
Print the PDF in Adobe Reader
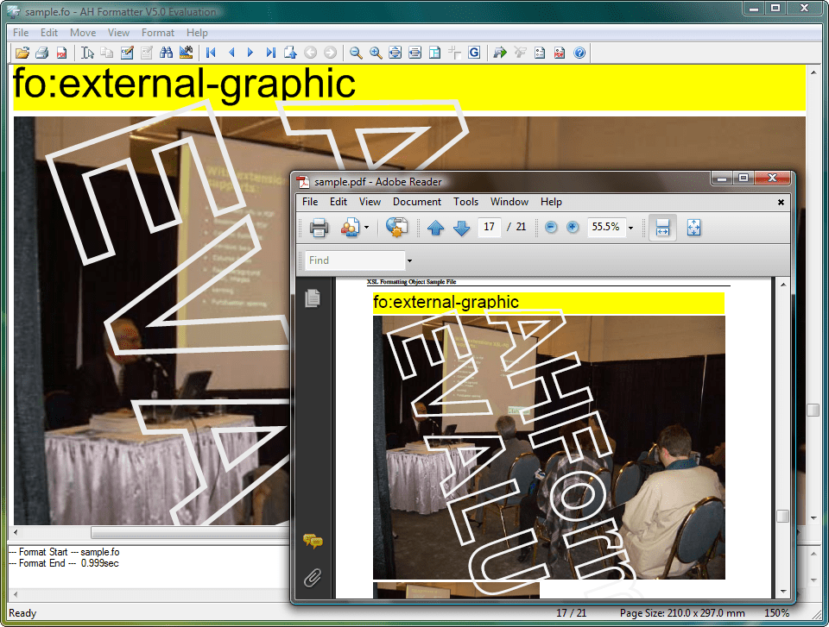click(319, 227)
